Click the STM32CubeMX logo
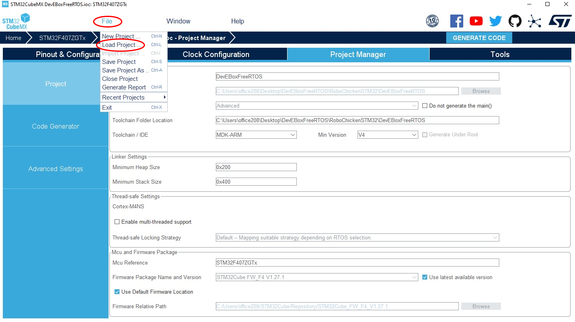 tap(16, 21)
